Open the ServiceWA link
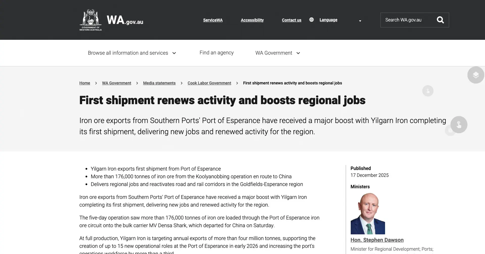485x254 pixels. (x=213, y=20)
